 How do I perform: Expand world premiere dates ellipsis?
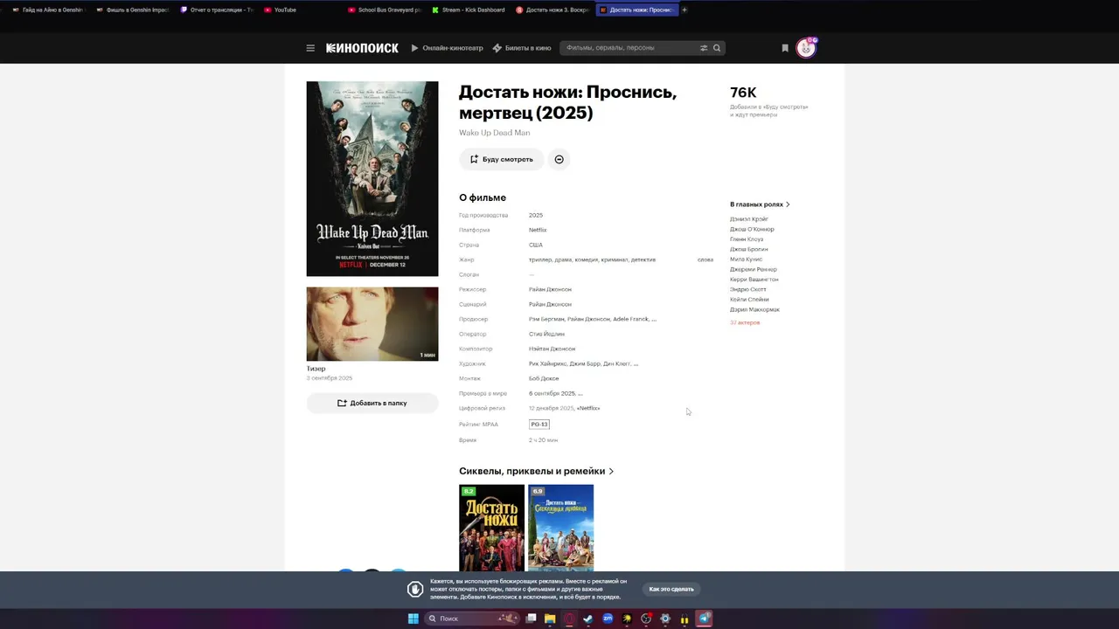[580, 394]
